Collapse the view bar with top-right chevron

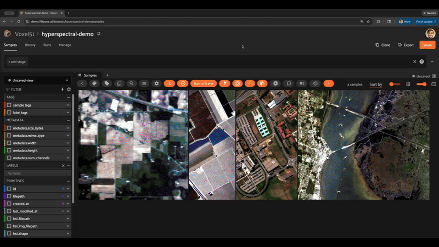[x=432, y=61]
